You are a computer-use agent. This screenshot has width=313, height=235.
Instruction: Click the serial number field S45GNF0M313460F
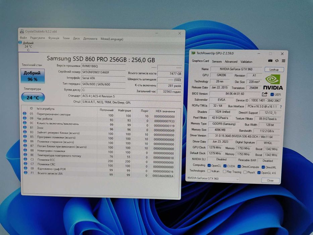(x=103, y=72)
